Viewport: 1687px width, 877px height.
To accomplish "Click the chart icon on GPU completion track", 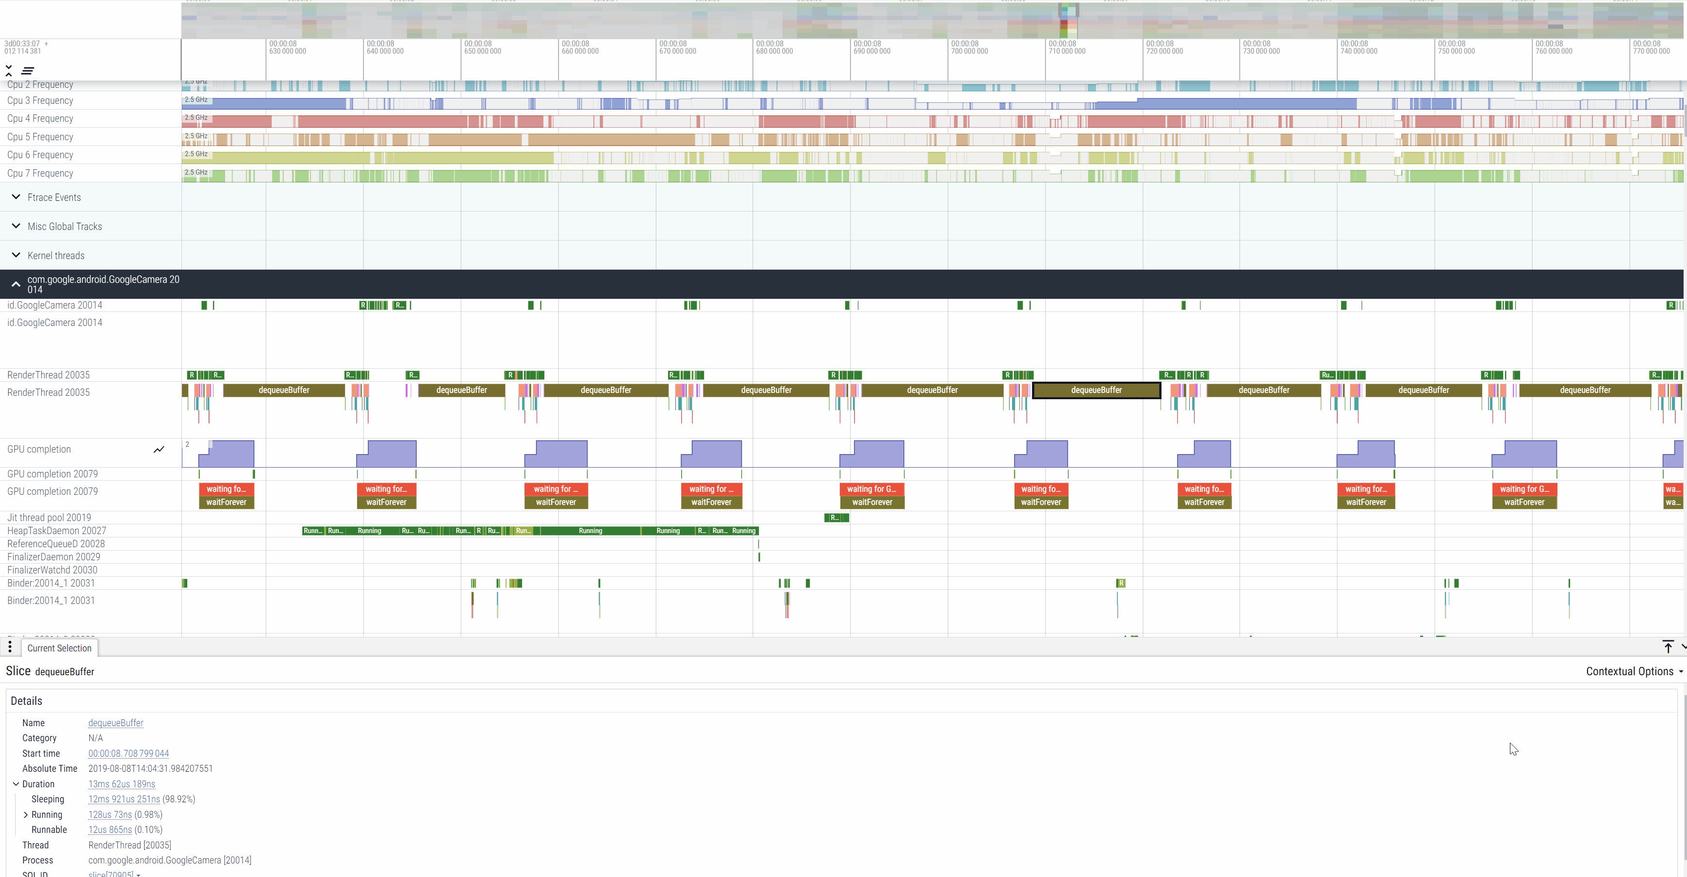I will pos(159,449).
